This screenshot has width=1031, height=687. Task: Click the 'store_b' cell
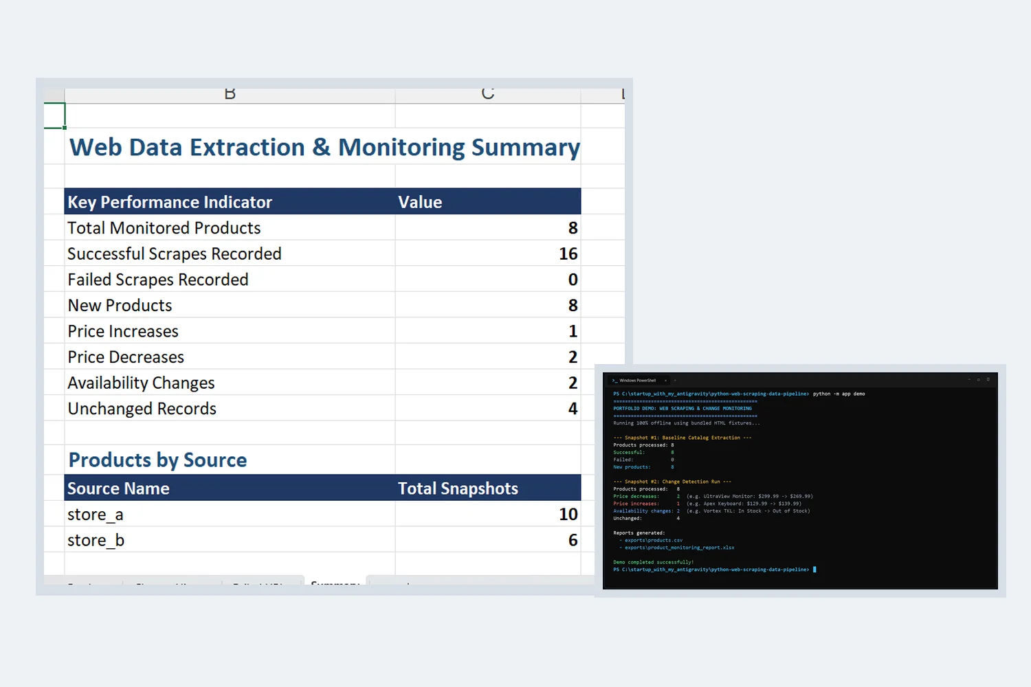tap(230, 540)
